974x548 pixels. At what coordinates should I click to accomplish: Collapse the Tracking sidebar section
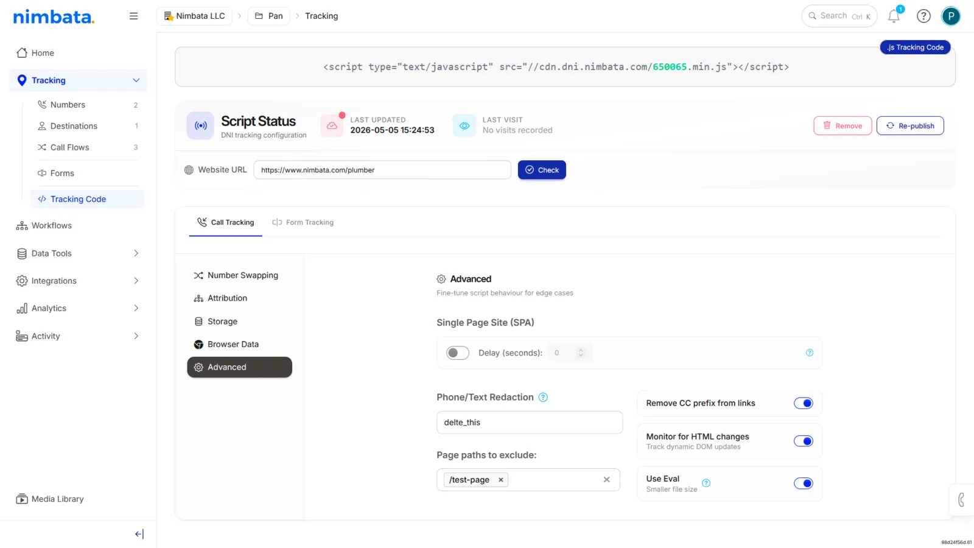click(x=136, y=80)
